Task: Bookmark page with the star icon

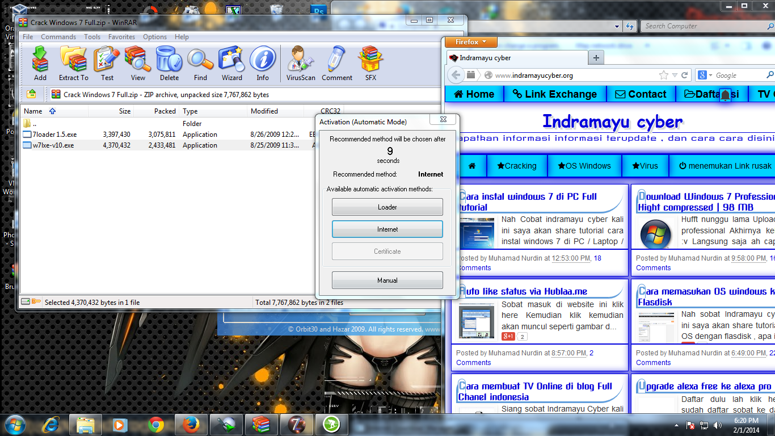Action: pyautogui.click(x=663, y=75)
